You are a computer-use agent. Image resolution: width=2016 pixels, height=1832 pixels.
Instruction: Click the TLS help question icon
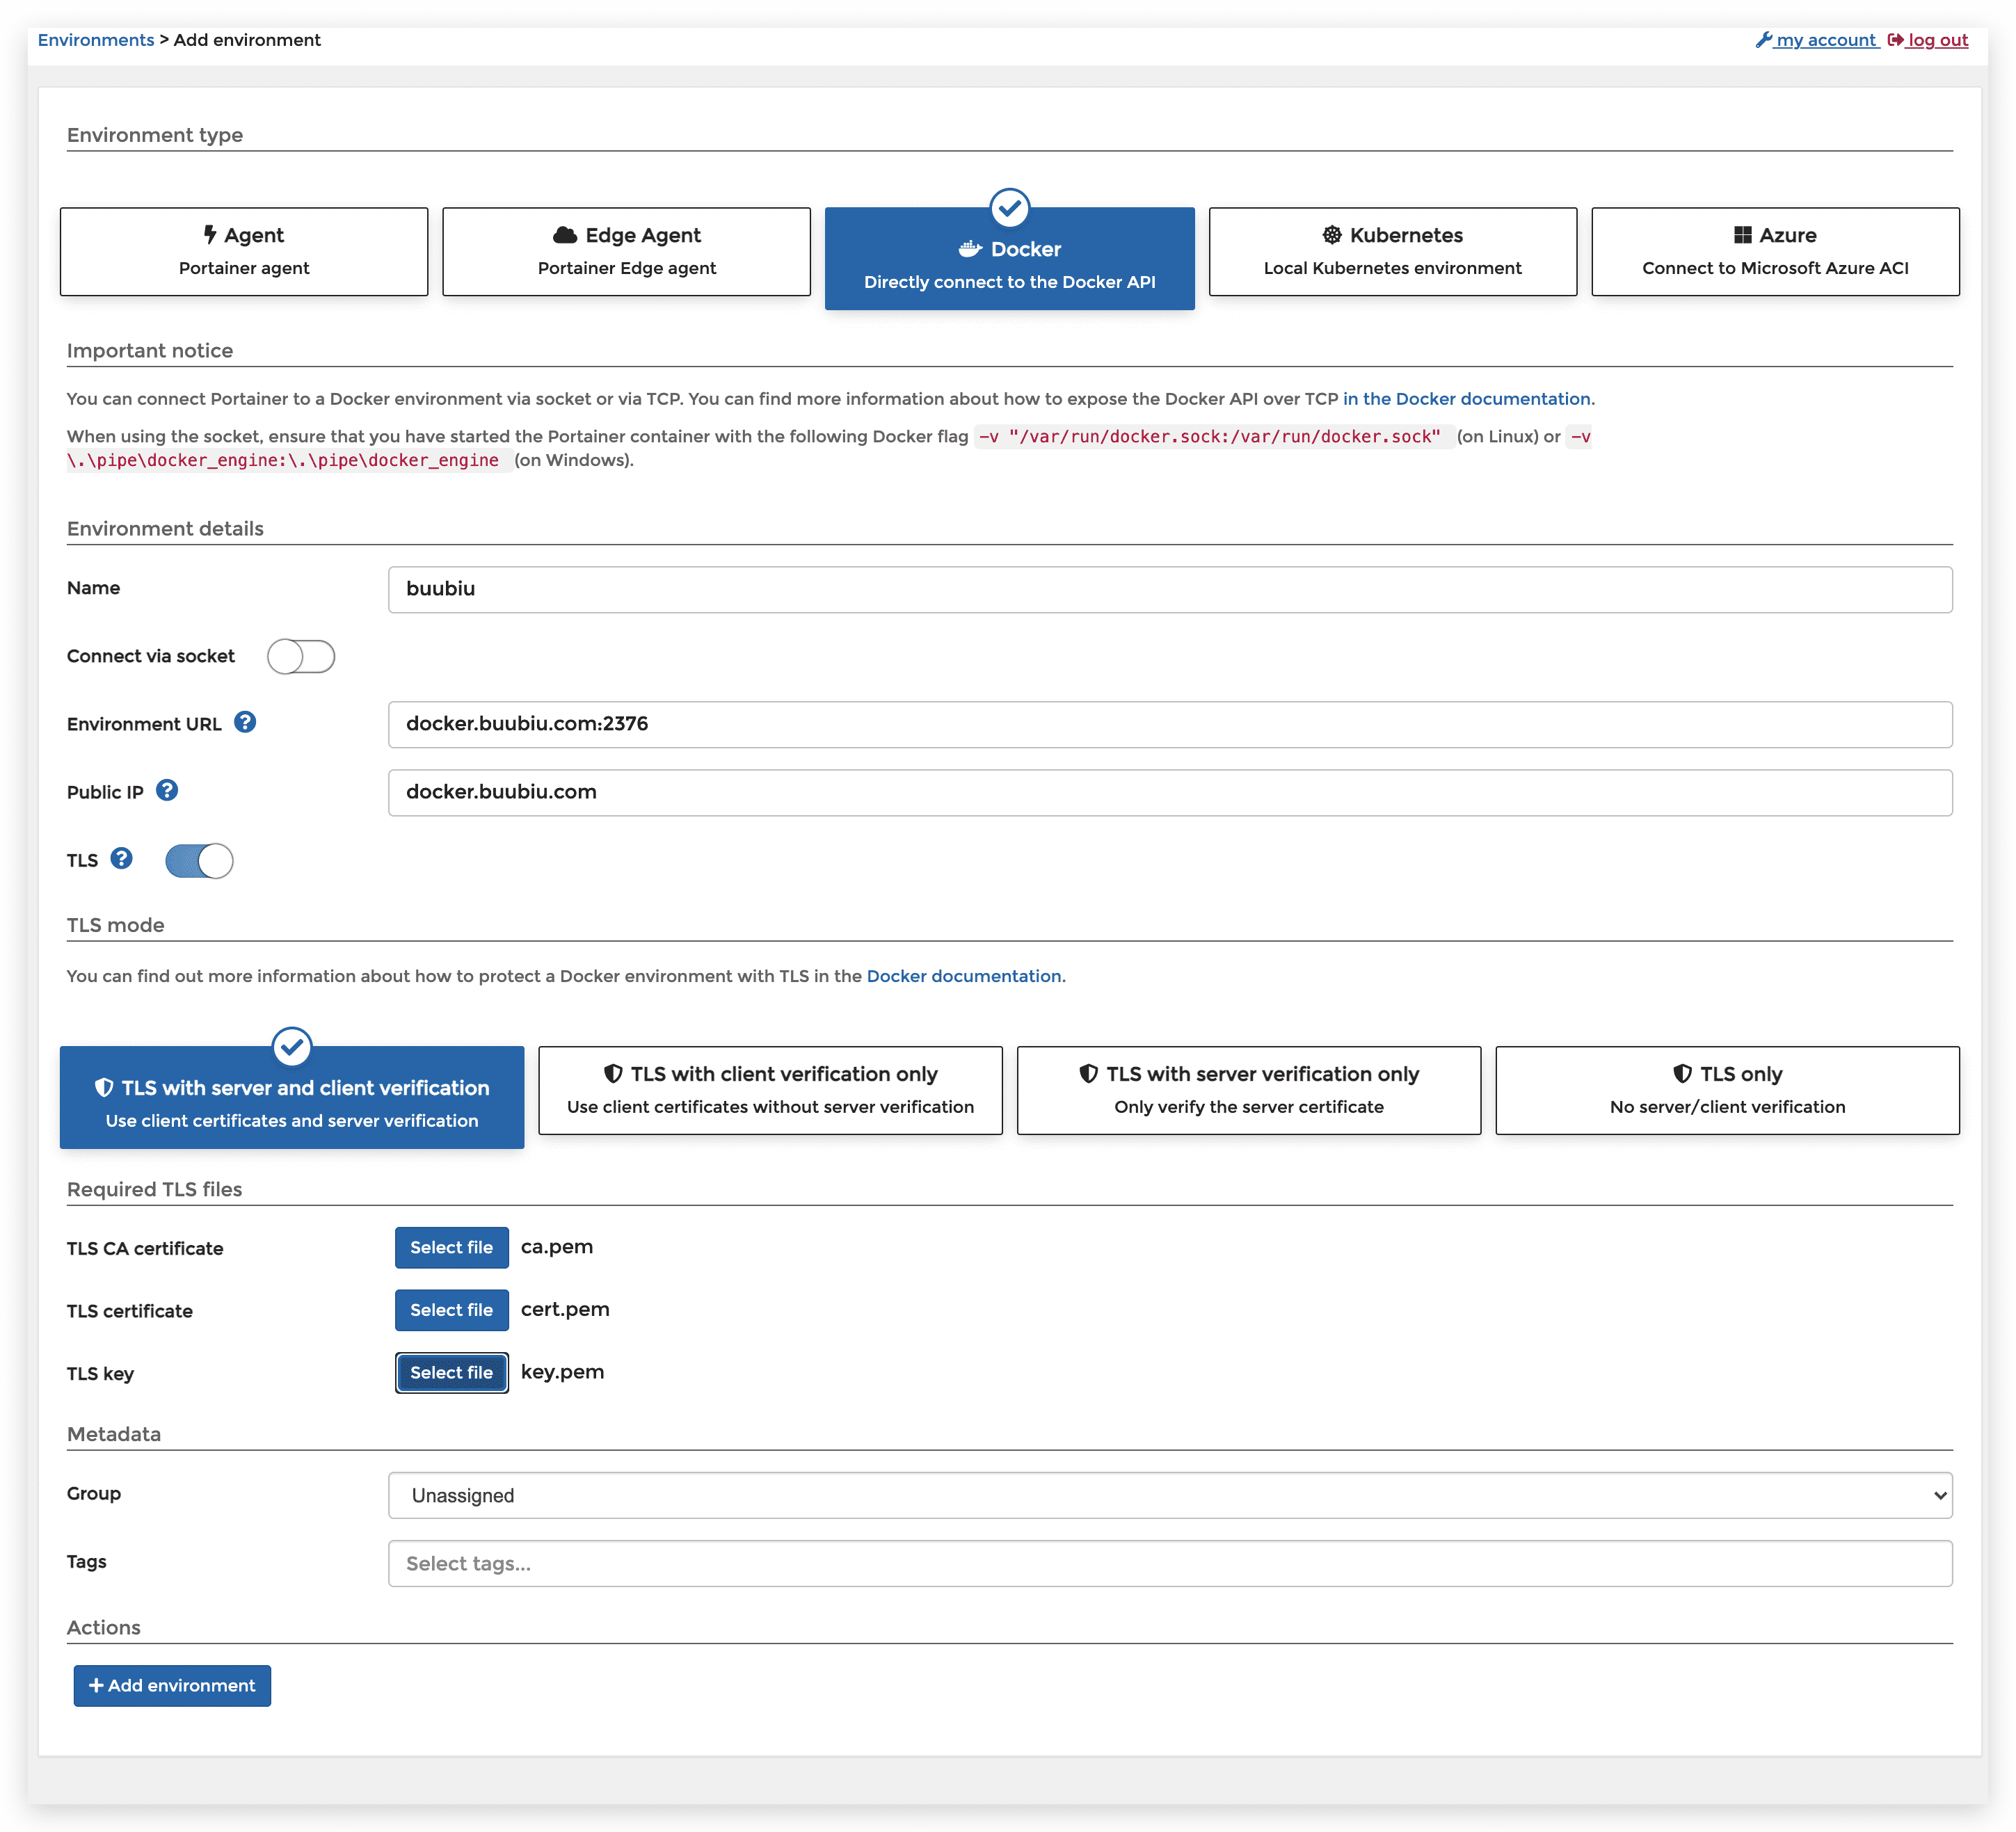point(121,858)
